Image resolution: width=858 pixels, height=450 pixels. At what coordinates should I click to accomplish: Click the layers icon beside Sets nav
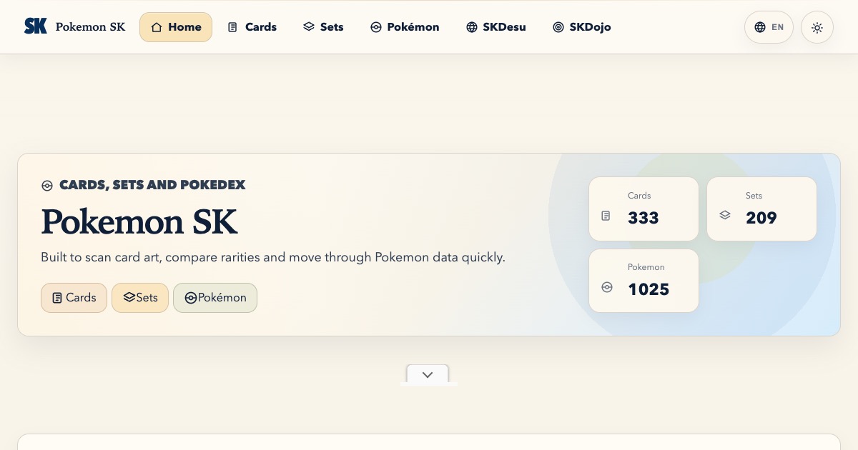309,27
